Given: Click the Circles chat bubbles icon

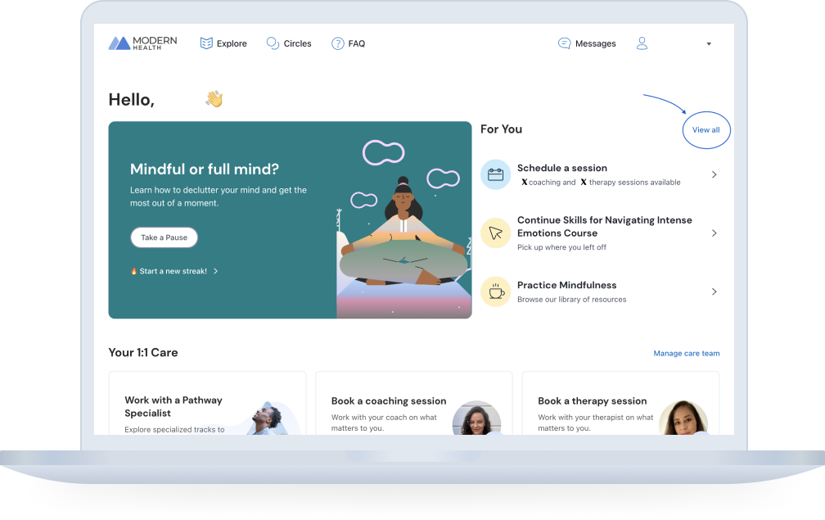Looking at the screenshot, I should coord(273,43).
